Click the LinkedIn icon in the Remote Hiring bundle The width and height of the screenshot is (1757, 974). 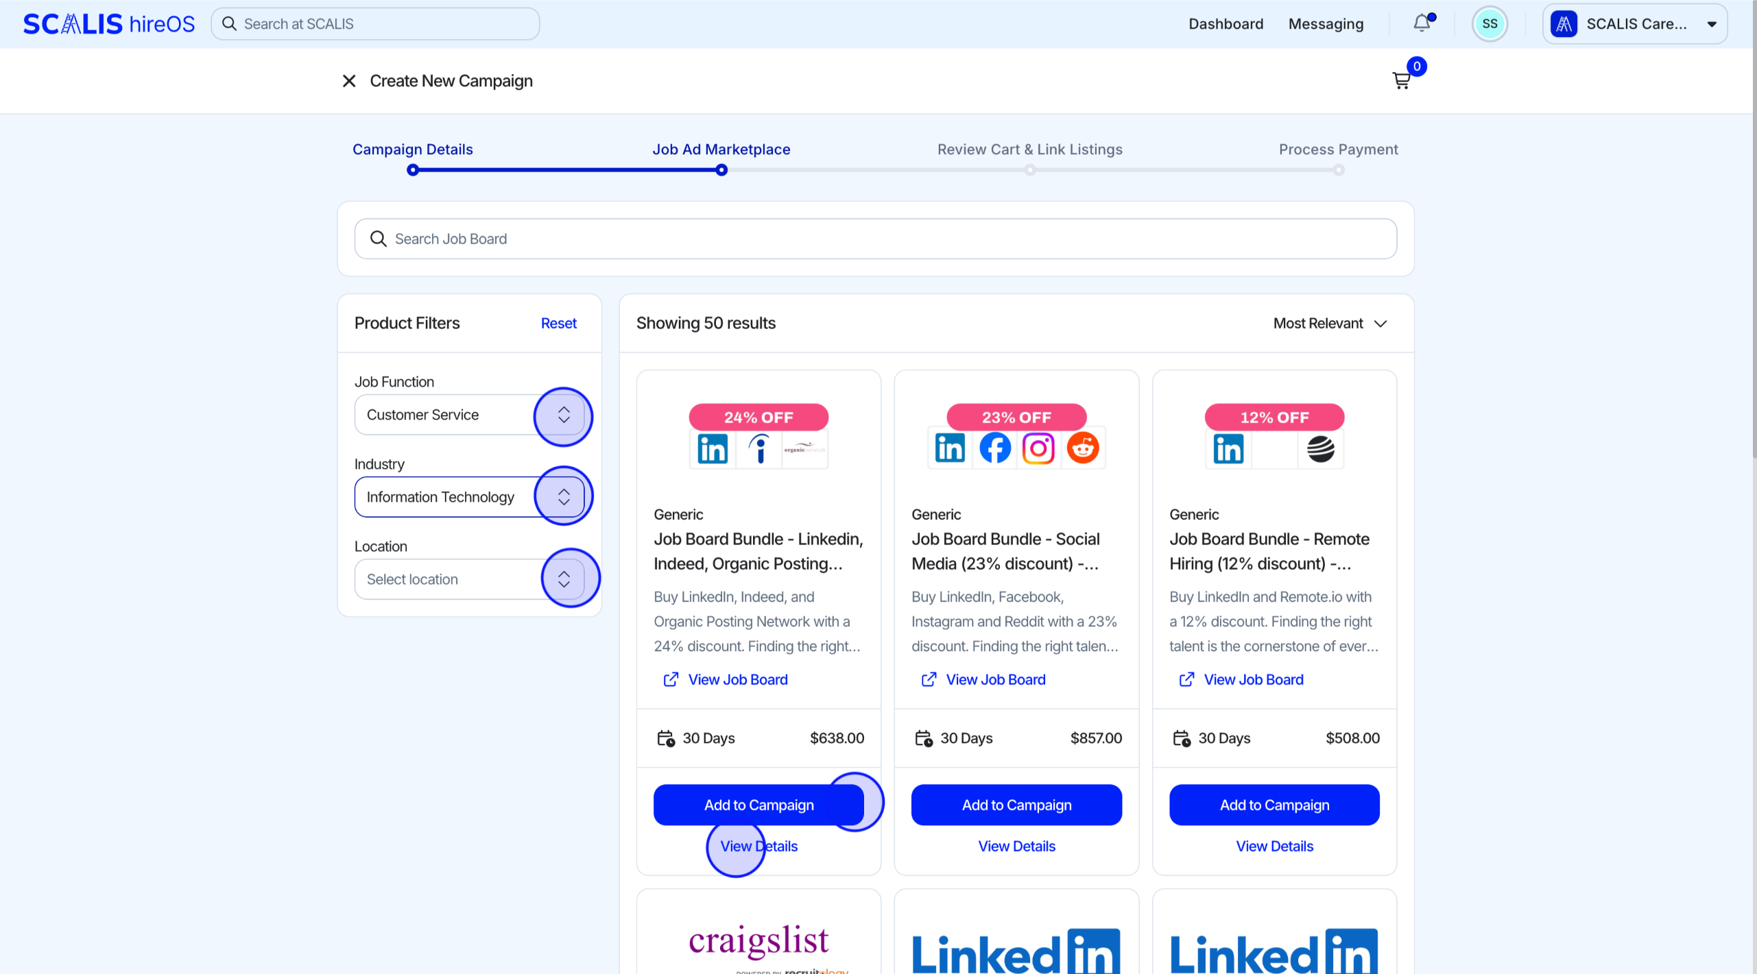click(1228, 449)
